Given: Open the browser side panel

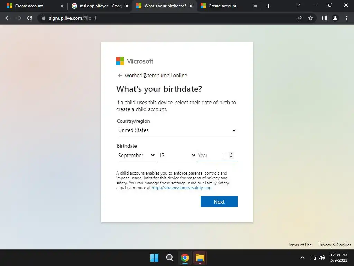Looking at the screenshot, I should click(x=324, y=18).
